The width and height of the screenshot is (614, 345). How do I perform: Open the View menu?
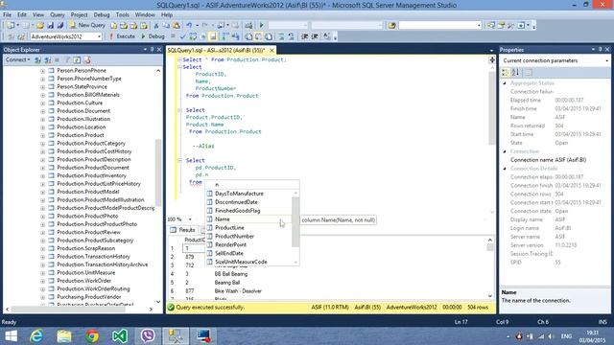38,14
